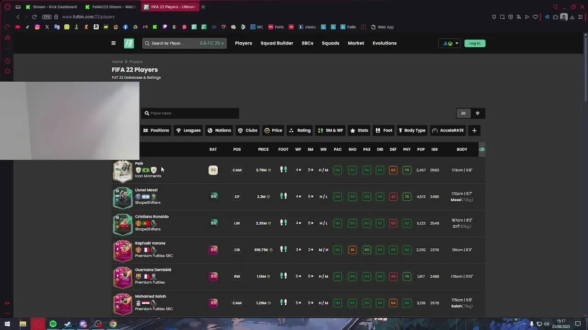The height and width of the screenshot is (330, 588).
Task: Click the Opera logo menu button
Action: click(7, 7)
